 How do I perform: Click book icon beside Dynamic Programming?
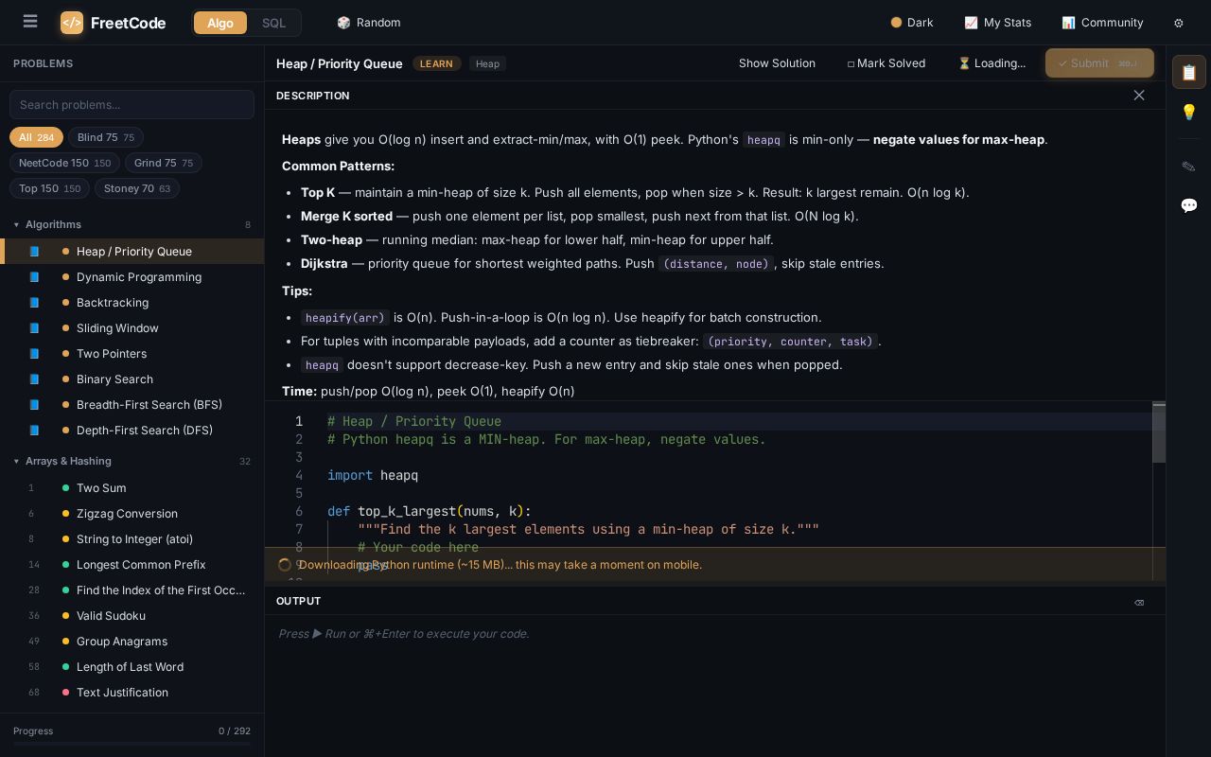coord(34,277)
